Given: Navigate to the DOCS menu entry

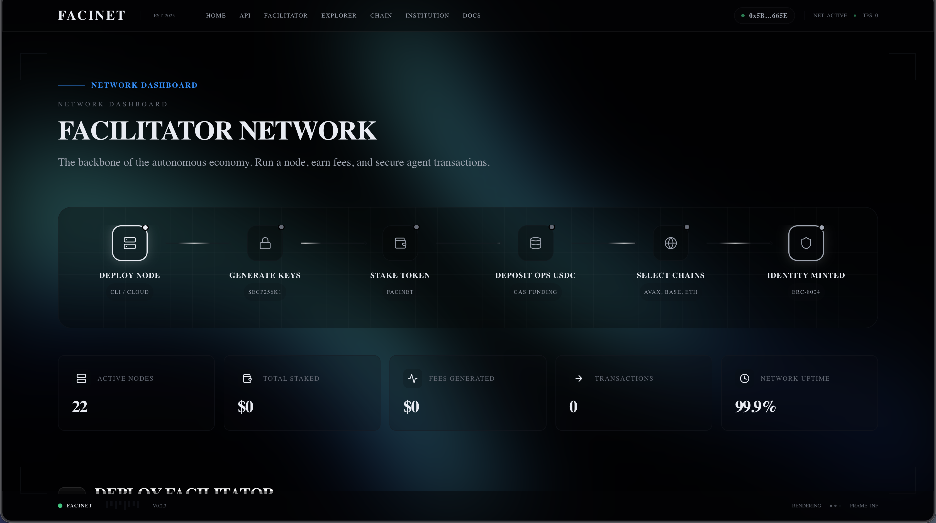Looking at the screenshot, I should [471, 15].
